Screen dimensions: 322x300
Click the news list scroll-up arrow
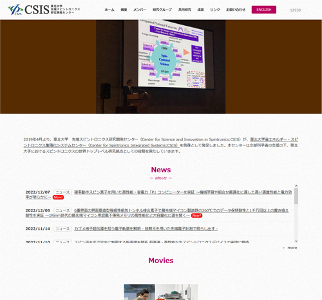[x=296, y=186]
